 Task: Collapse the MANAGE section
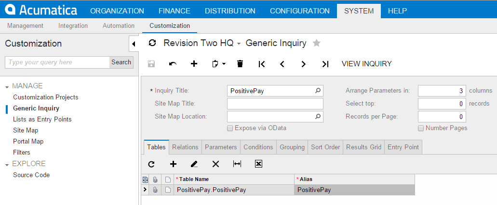click(7, 86)
